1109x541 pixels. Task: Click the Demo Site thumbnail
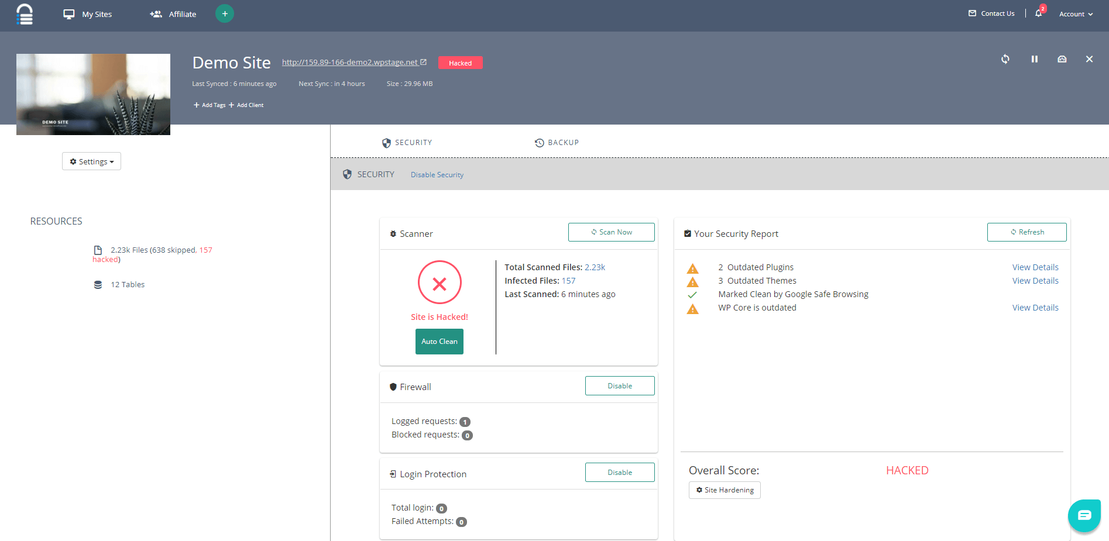[x=93, y=94]
